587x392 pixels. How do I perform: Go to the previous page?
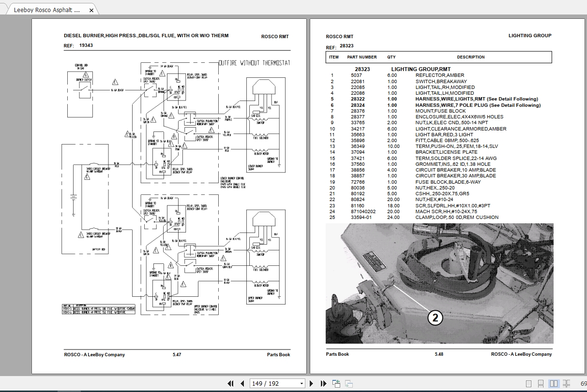pyautogui.click(x=242, y=384)
